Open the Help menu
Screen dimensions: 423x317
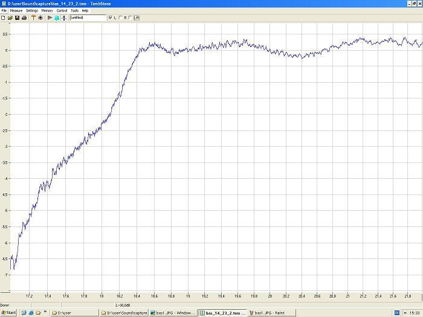click(x=85, y=10)
